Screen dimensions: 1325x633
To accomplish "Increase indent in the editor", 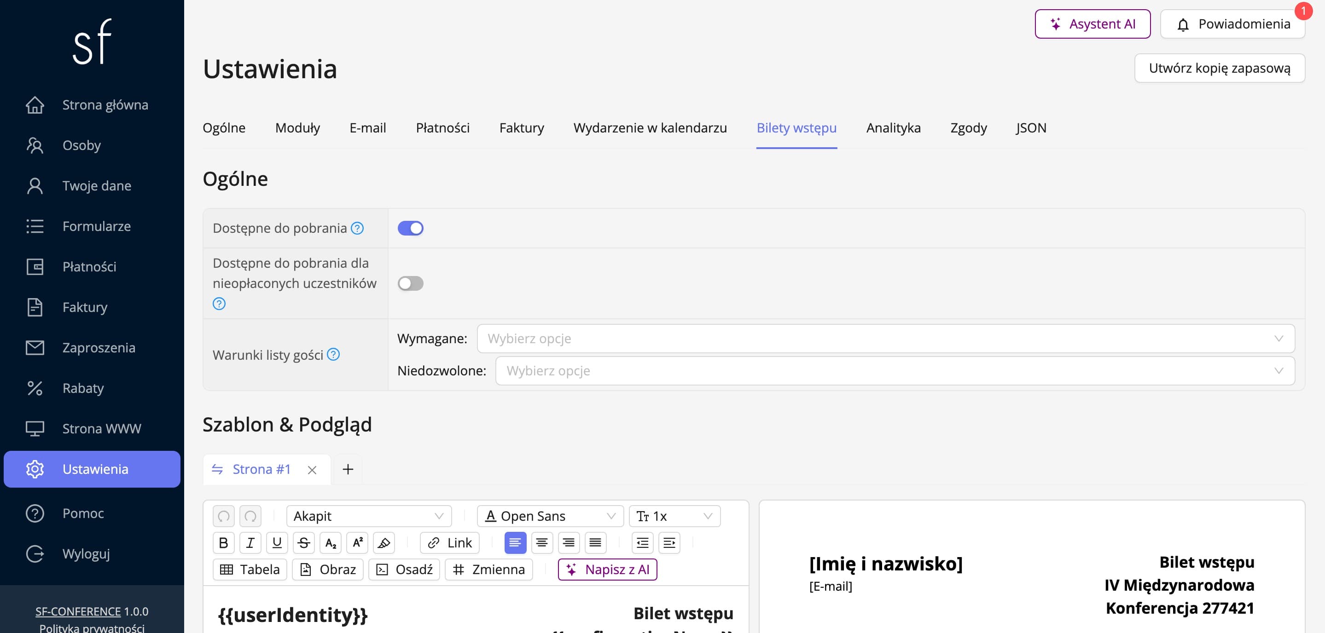I will pos(669,542).
